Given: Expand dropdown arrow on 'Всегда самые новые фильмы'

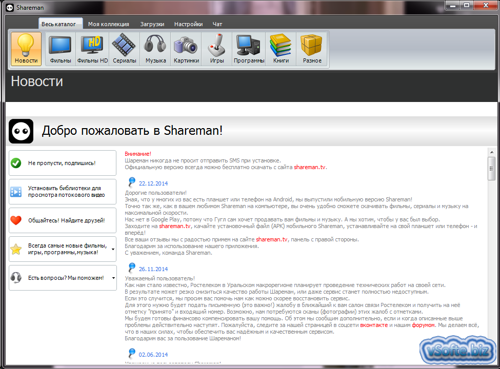Looking at the screenshot, I should (113, 249).
